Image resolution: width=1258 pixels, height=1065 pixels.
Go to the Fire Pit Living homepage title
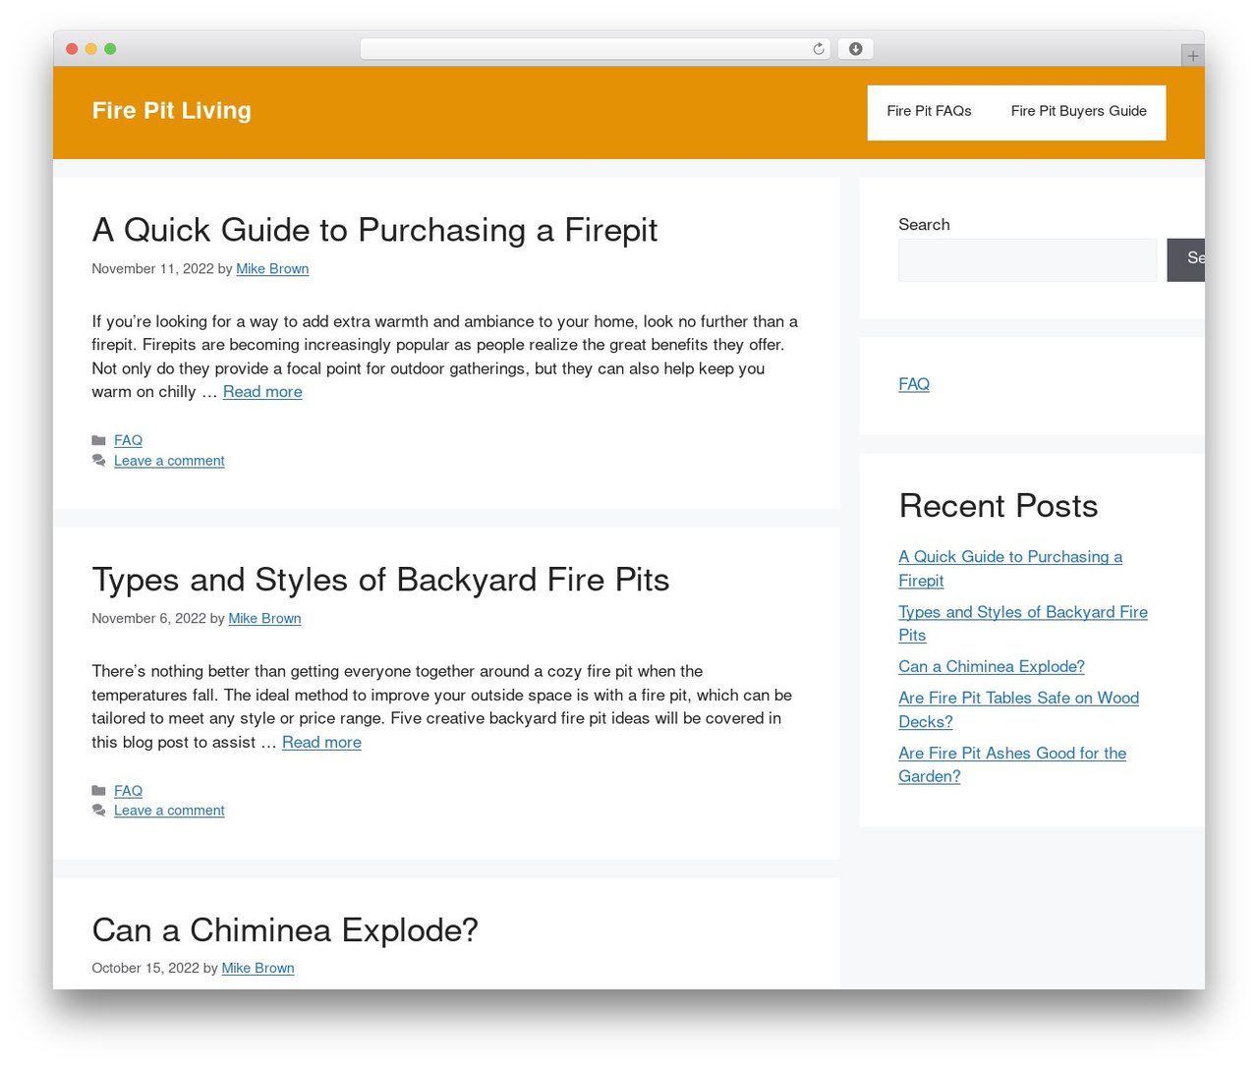point(172,111)
